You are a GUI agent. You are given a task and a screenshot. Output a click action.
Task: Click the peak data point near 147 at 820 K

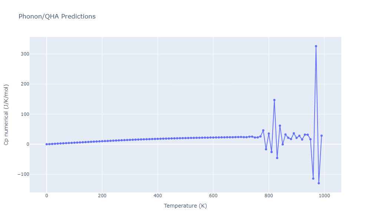pyautogui.click(x=274, y=100)
